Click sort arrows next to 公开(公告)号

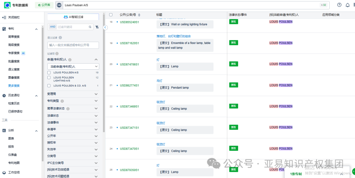pyautogui.click(x=139, y=15)
